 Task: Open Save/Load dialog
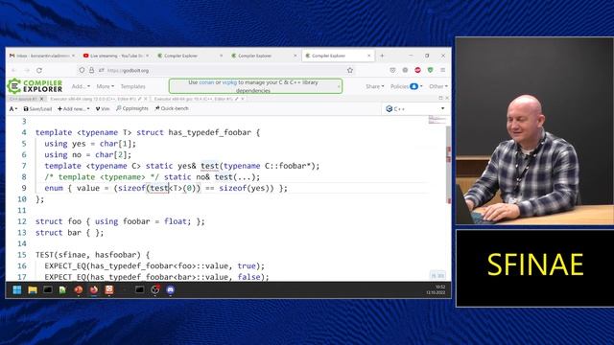[37, 108]
